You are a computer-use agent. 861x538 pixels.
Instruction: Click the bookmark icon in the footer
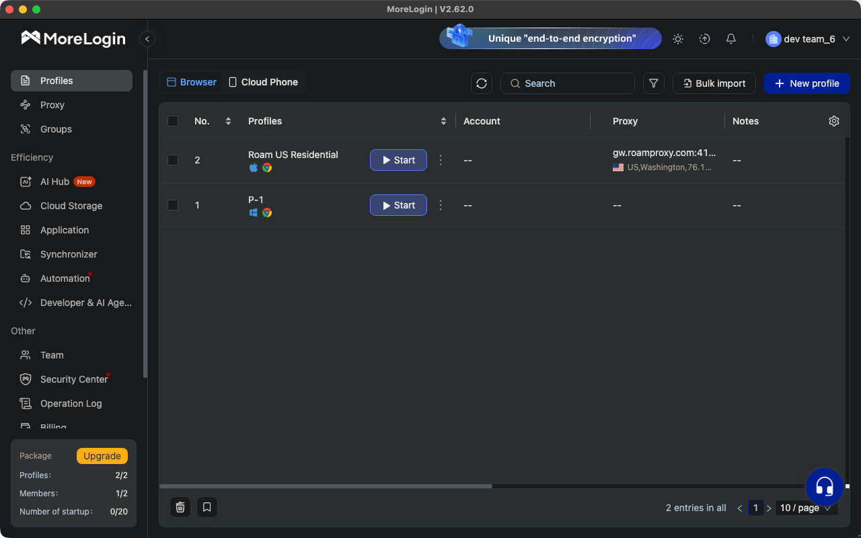click(207, 507)
